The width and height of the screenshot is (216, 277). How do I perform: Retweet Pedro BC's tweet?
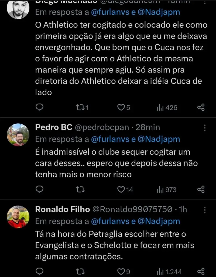(x=80, y=189)
